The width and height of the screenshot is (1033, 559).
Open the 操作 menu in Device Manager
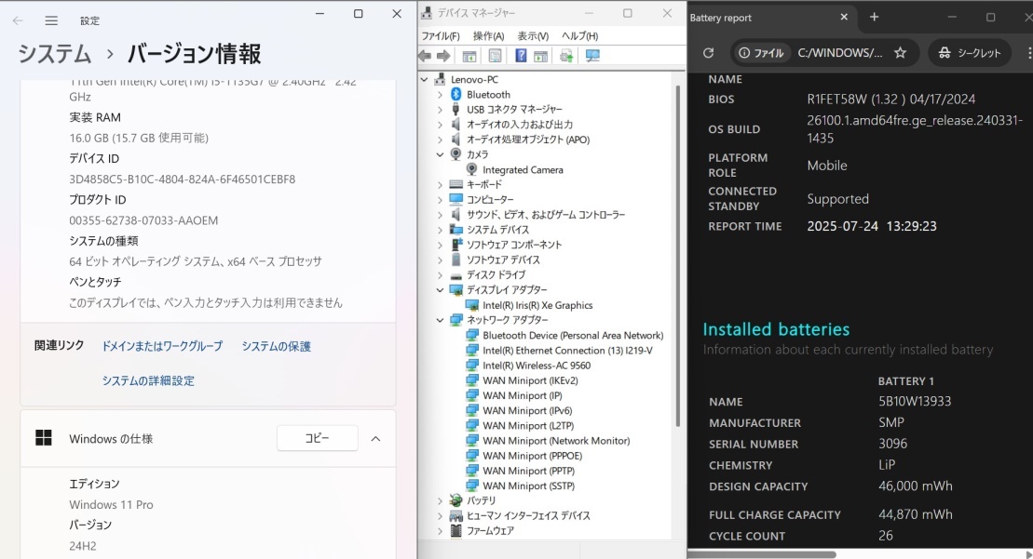pos(490,35)
